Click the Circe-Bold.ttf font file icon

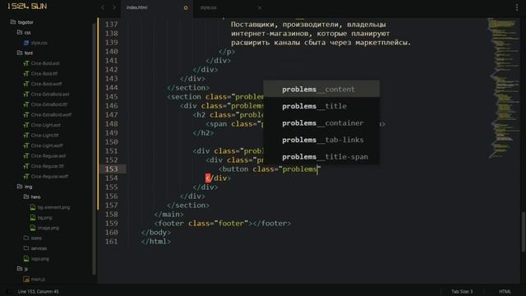point(26,74)
